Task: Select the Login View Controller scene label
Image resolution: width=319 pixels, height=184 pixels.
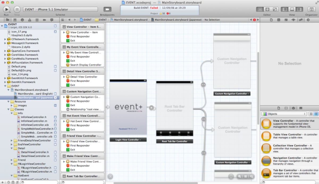Action: [x=128, y=140]
